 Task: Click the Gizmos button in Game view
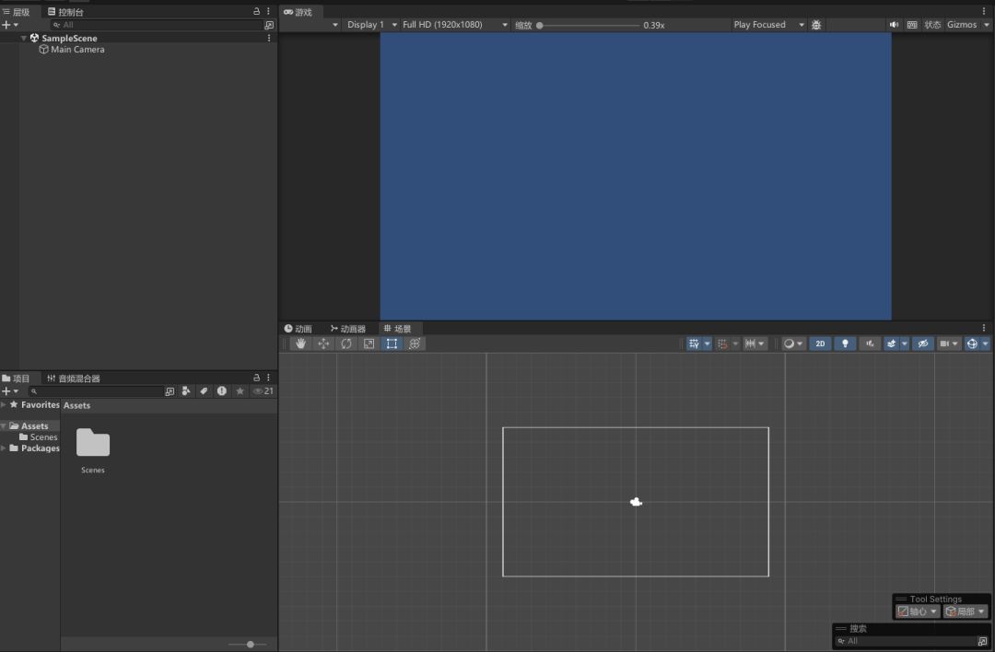(962, 25)
